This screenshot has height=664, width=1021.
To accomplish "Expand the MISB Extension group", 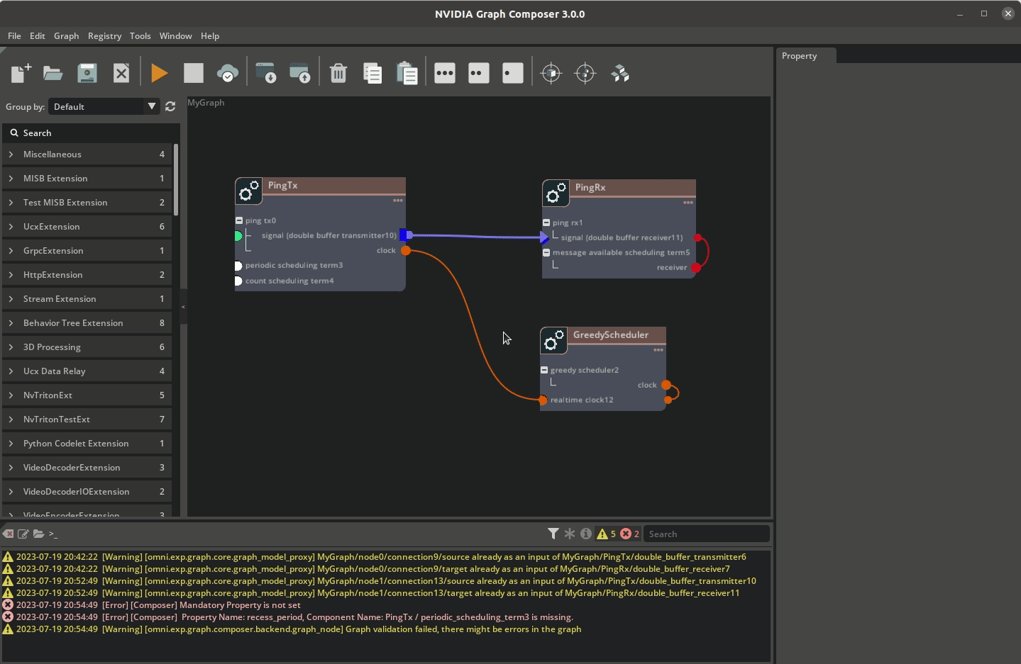I will (88, 179).
